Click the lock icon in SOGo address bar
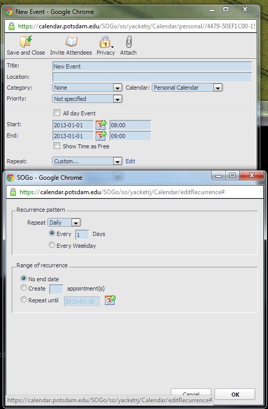 coord(13,192)
